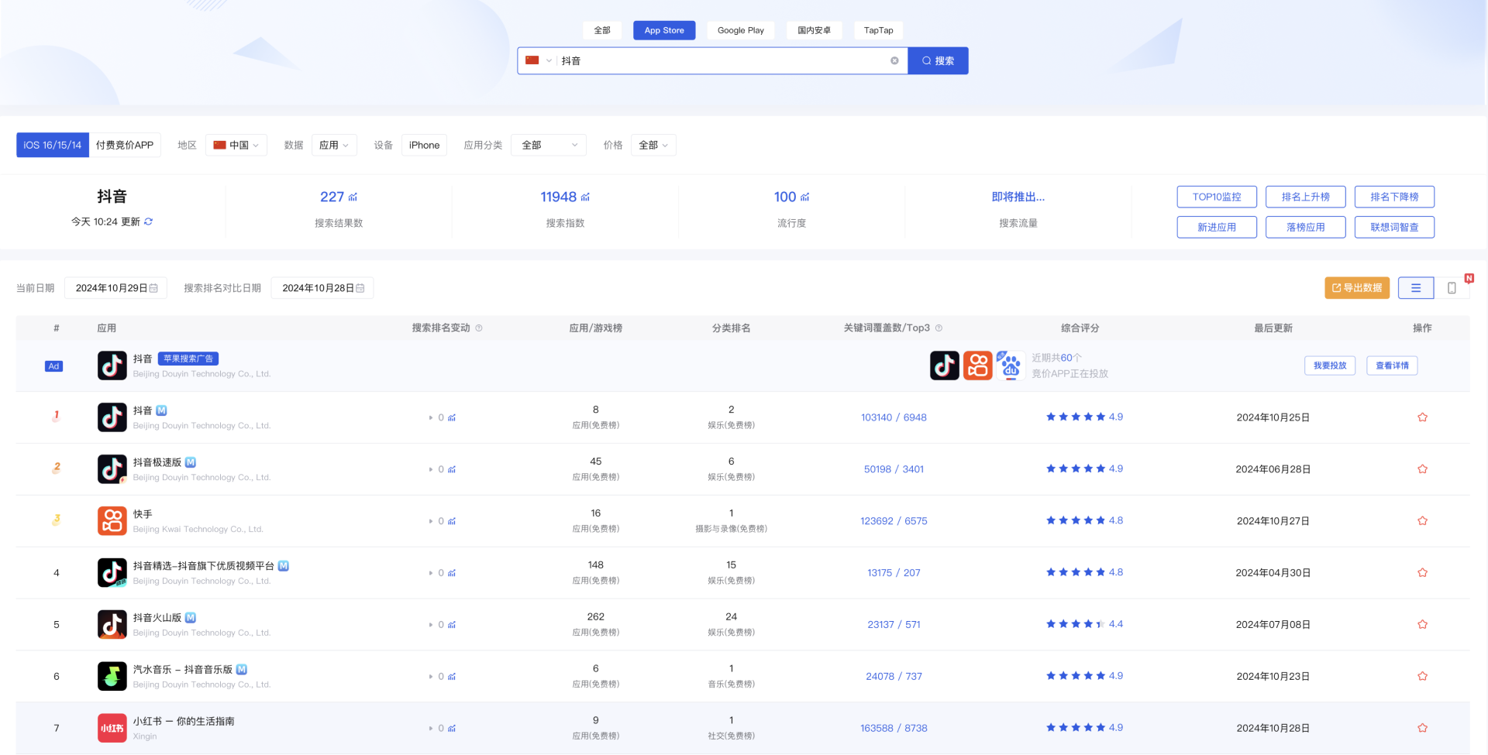The width and height of the screenshot is (1488, 755).
Task: Click the 4.4 star rating of 抖音火山版
Action: 1084,624
